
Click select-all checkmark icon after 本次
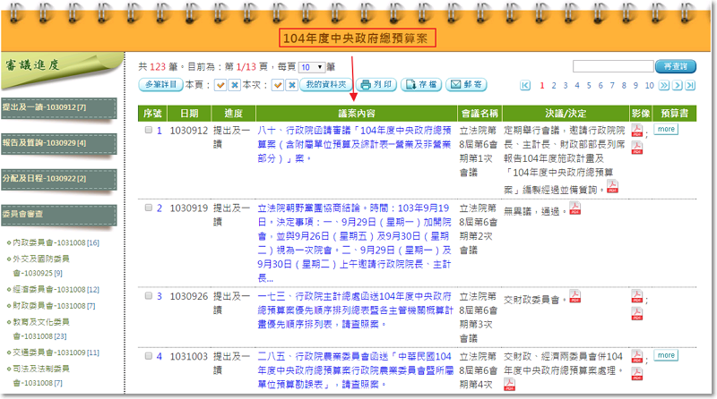[278, 85]
